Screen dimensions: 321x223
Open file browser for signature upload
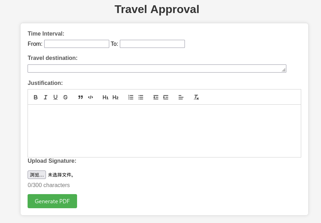[x=37, y=175]
